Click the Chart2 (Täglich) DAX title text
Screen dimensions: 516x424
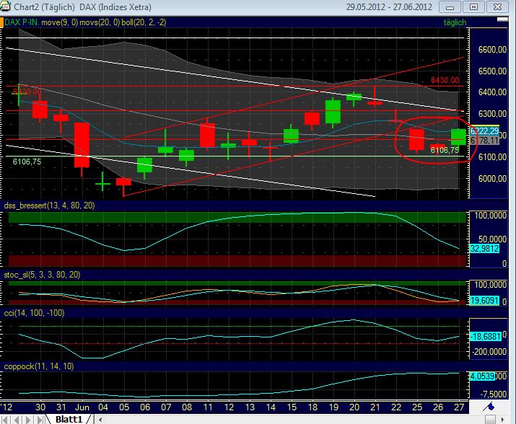coord(82,7)
